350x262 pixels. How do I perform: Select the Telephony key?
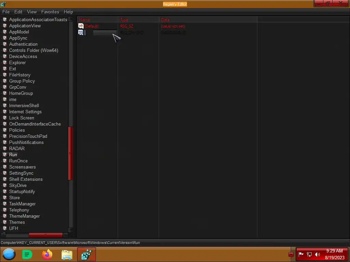19,210
